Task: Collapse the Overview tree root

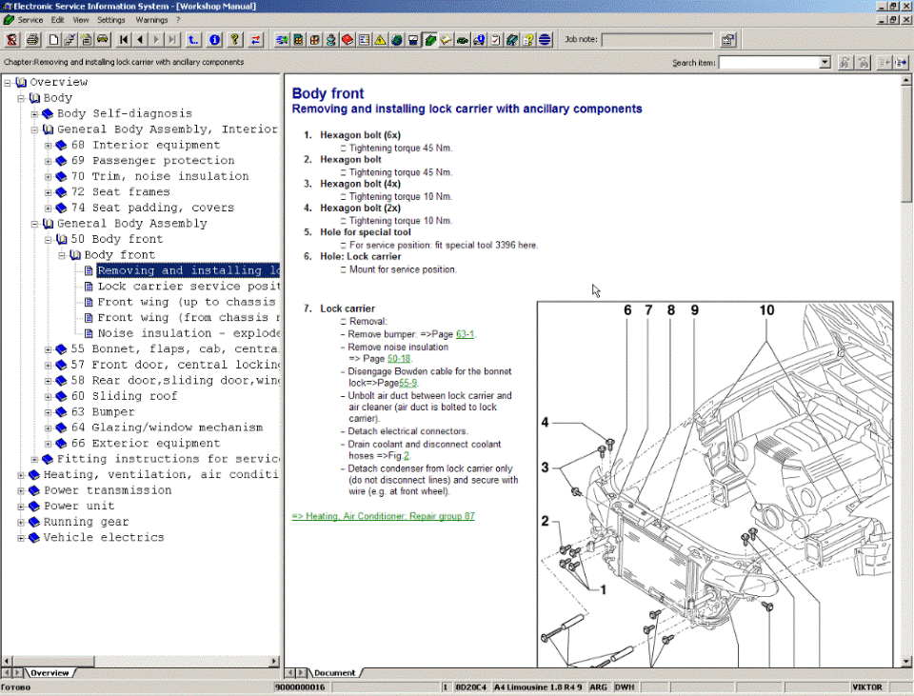Action: tap(8, 83)
